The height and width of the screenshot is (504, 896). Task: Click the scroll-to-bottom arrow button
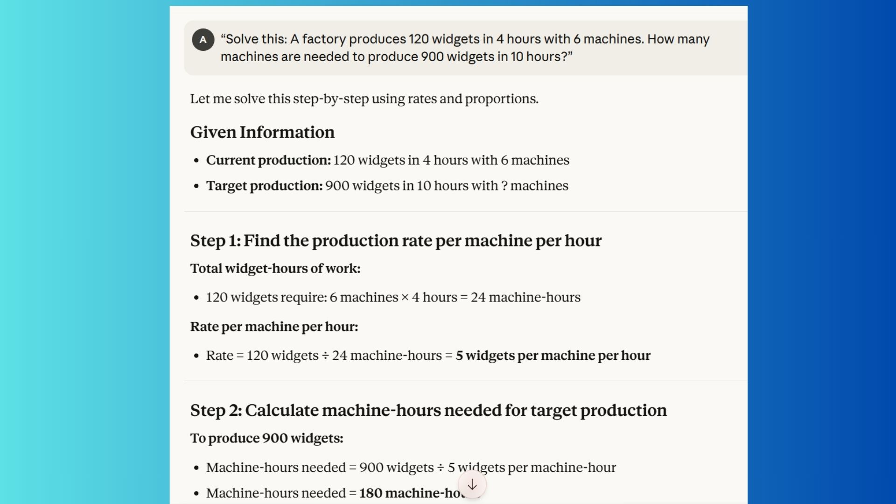pos(472,485)
